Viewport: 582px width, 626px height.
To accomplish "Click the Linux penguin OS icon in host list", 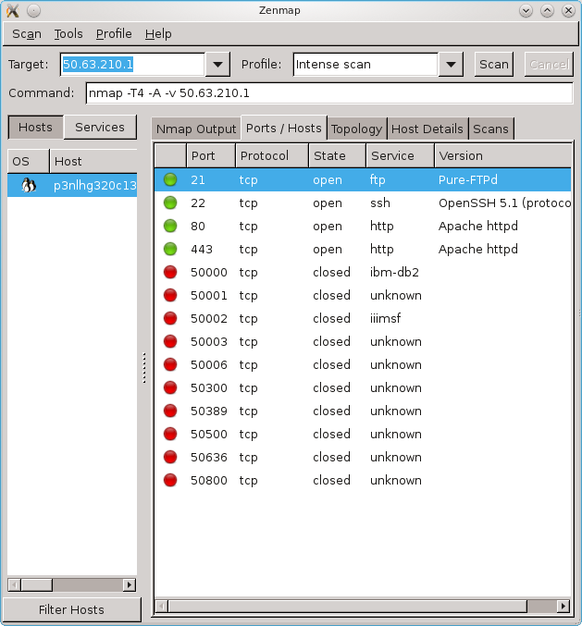I will tap(29, 185).
